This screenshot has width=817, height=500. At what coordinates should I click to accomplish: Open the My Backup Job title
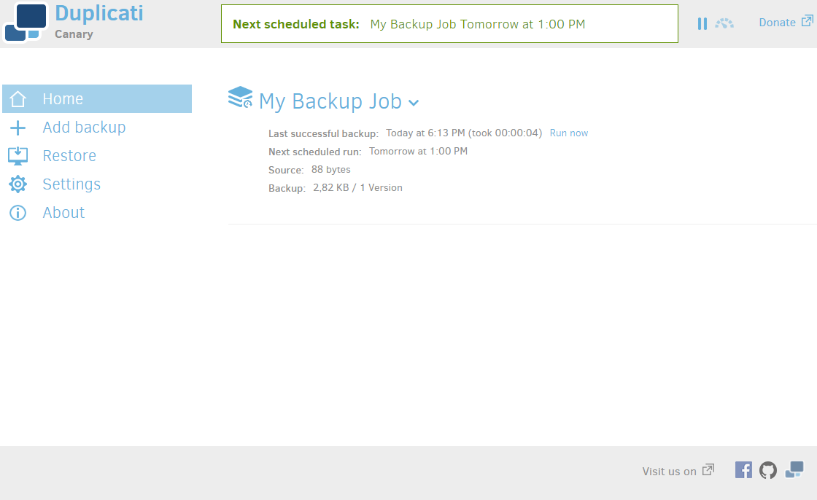[x=330, y=101]
